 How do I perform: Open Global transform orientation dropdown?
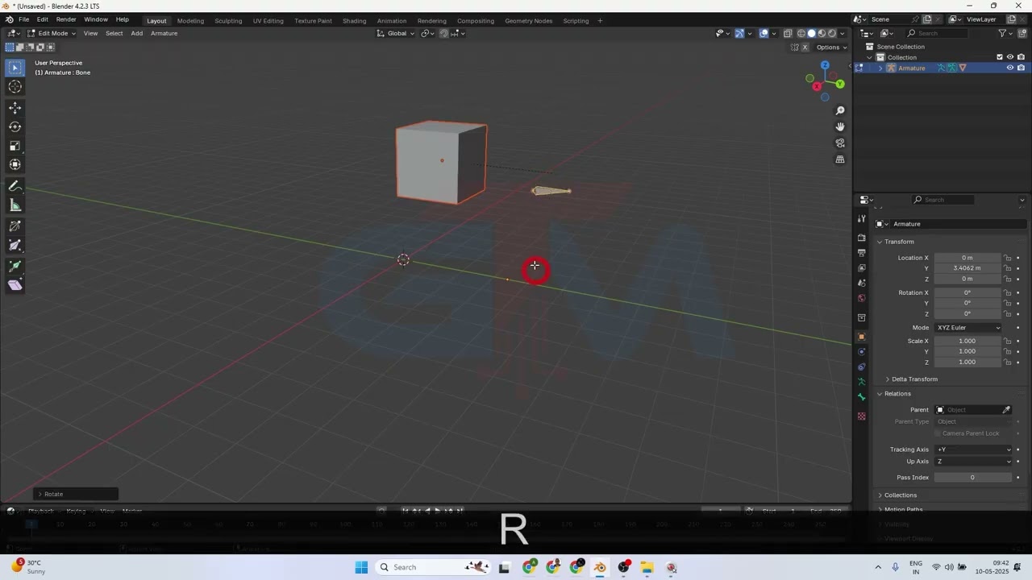pos(396,33)
